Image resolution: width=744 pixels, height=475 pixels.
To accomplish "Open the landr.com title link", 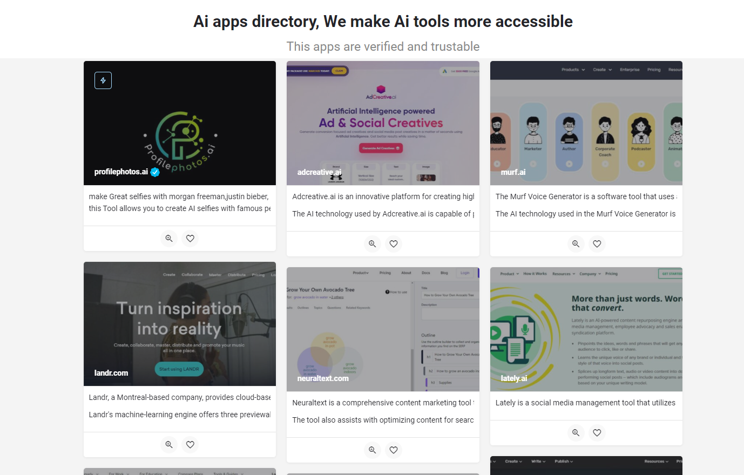I will click(x=111, y=373).
